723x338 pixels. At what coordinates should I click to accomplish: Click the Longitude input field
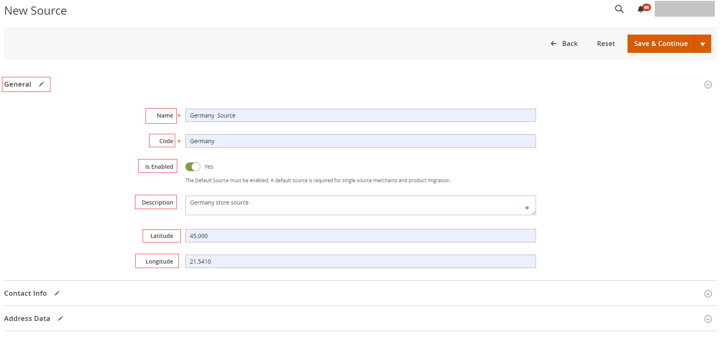pos(360,262)
